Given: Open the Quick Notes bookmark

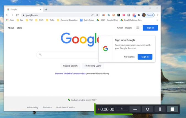Looking at the screenshot, I should pos(87,20).
